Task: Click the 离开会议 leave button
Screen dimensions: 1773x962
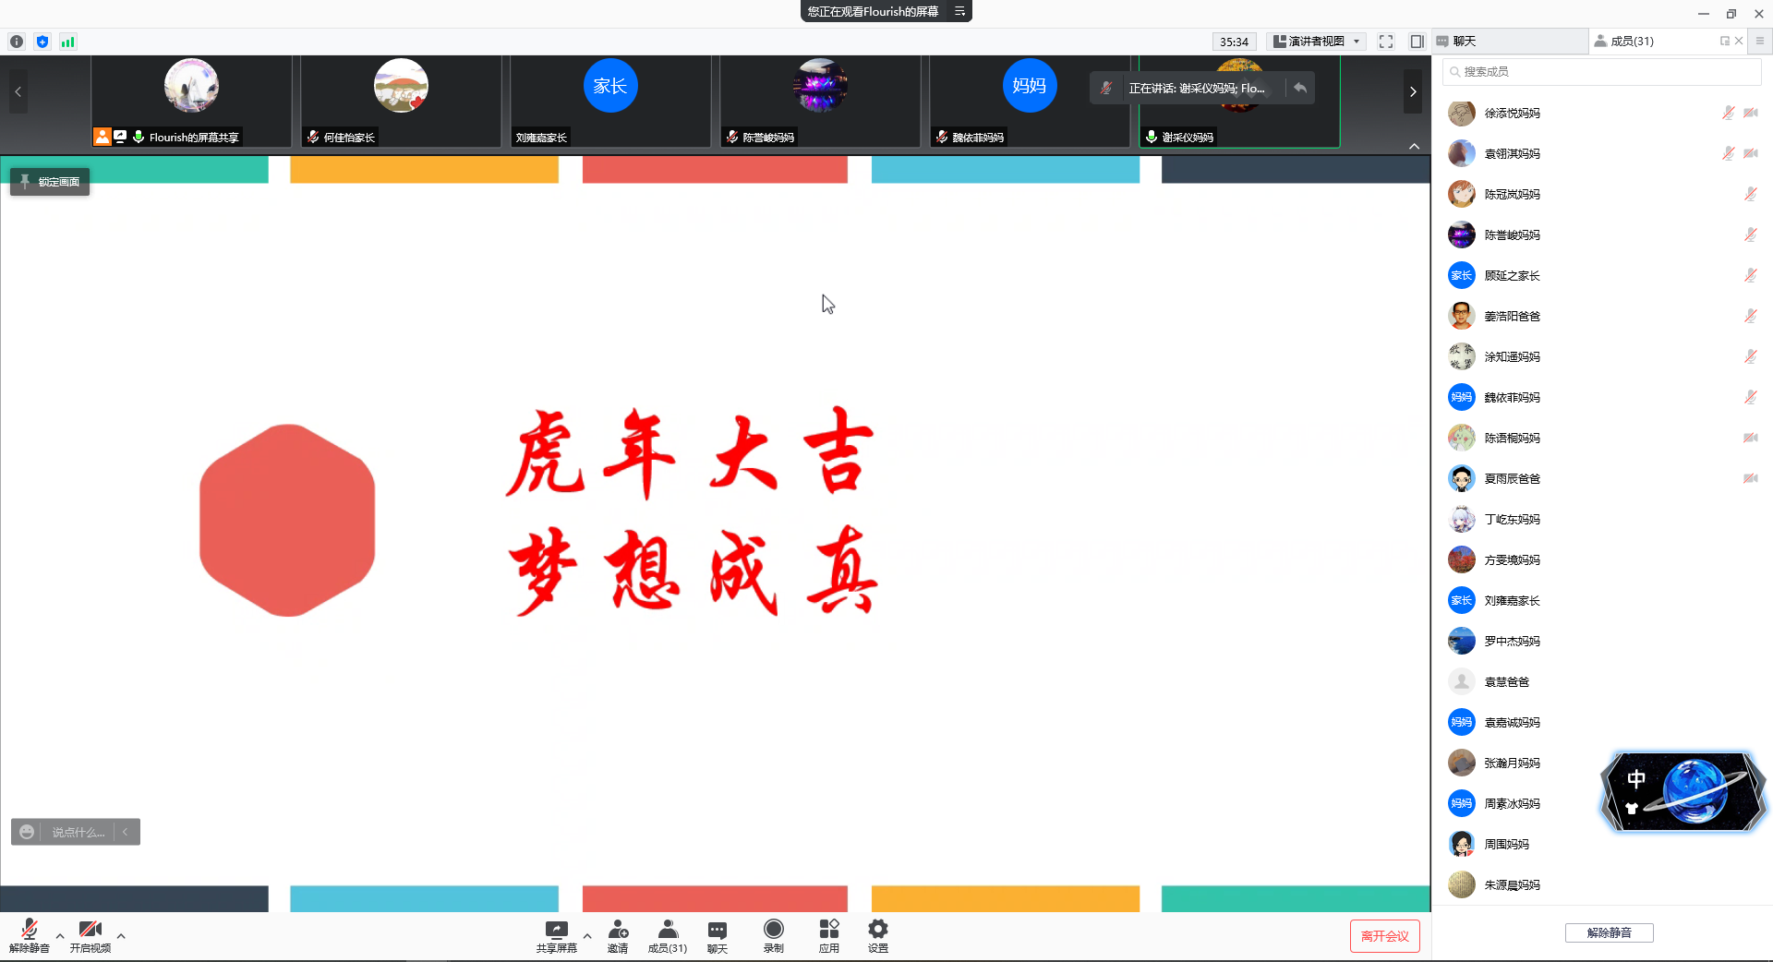Action: click(x=1384, y=936)
